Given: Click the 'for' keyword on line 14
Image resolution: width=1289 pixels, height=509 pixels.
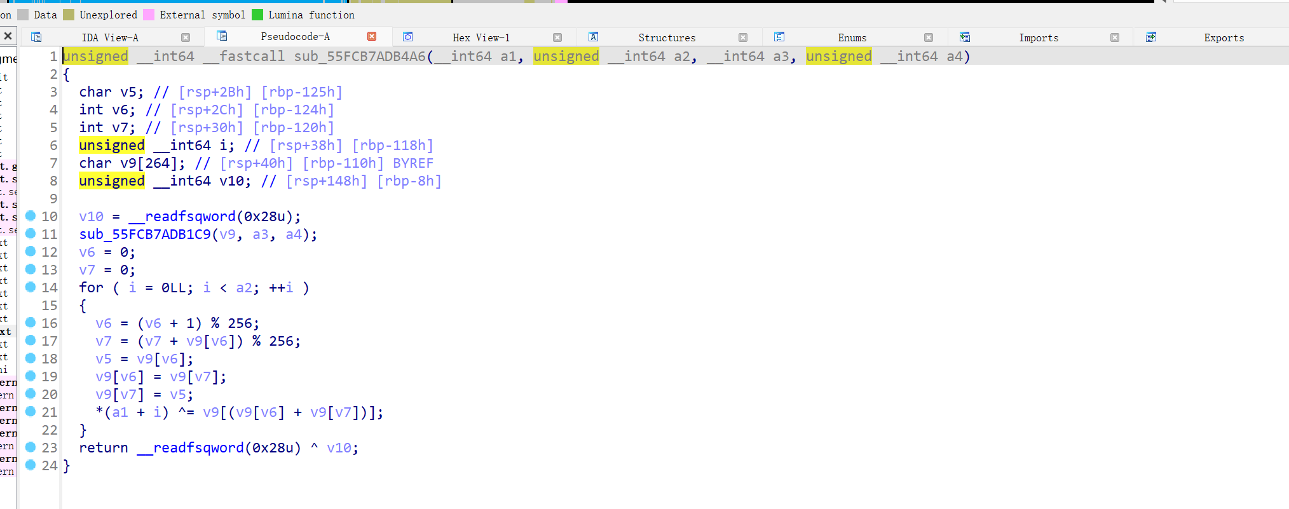Looking at the screenshot, I should pyautogui.click(x=91, y=288).
